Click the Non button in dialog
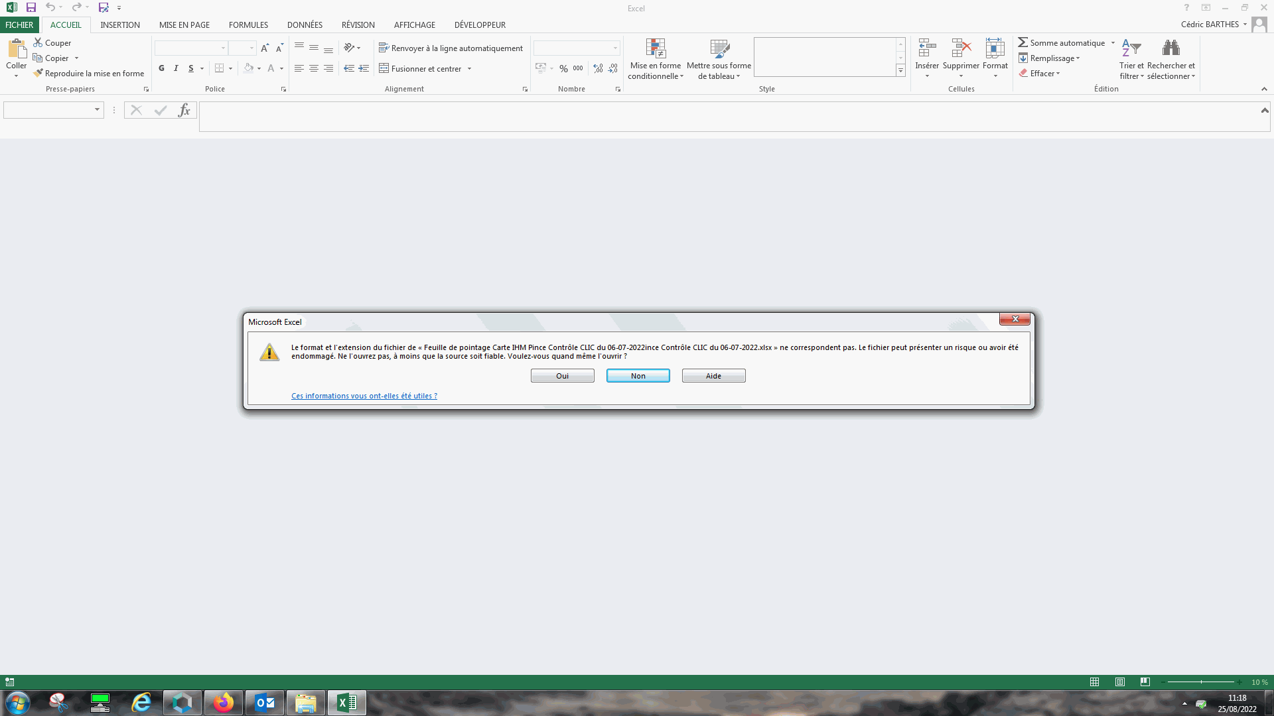This screenshot has height=716, width=1274. coord(638,376)
